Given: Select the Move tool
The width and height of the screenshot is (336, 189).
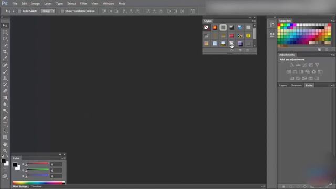Looking at the screenshot, I should 5,26.
